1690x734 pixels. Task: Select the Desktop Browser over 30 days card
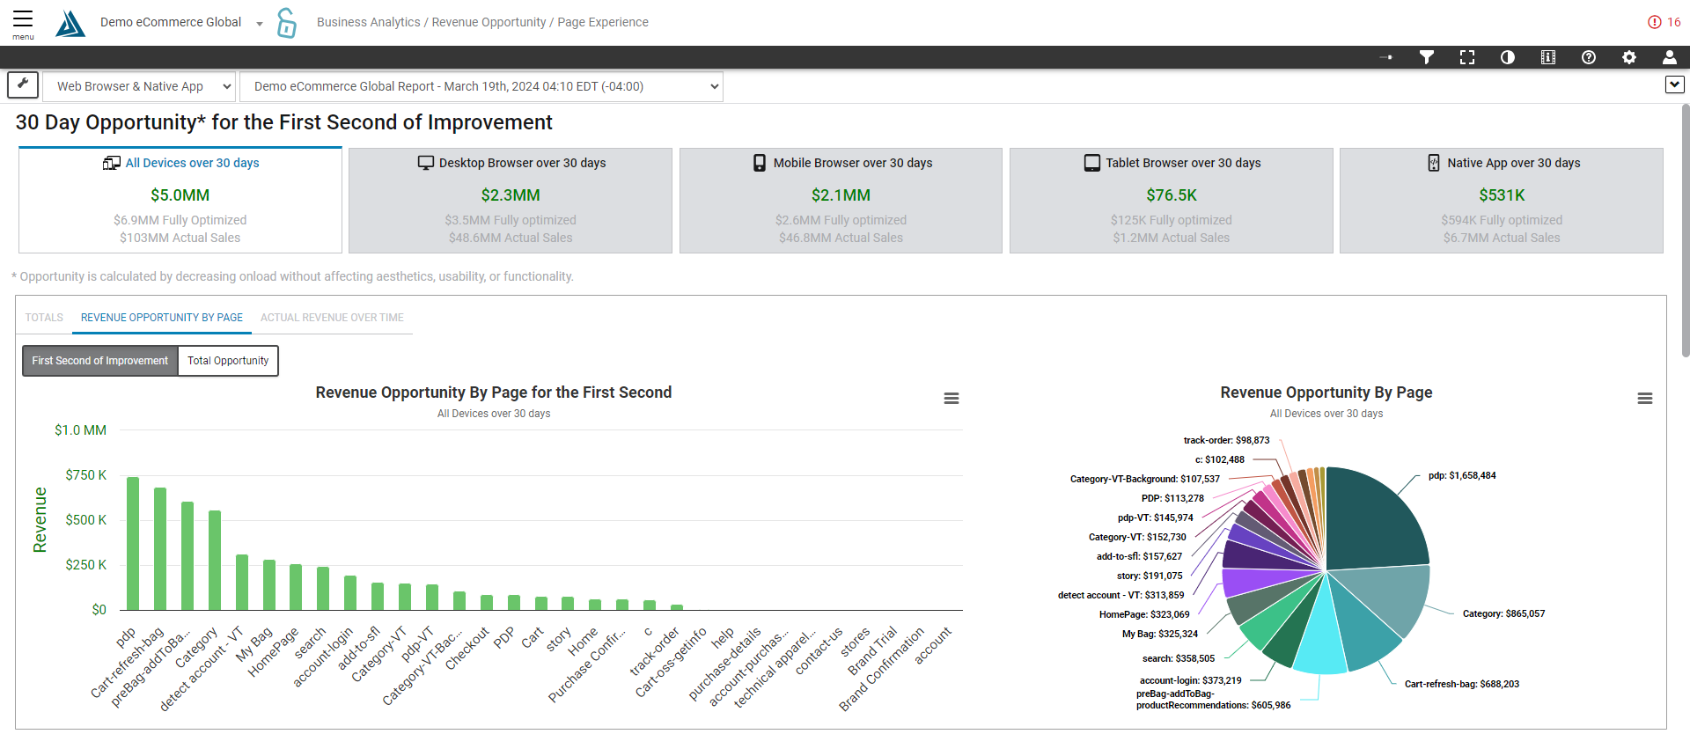[511, 201]
